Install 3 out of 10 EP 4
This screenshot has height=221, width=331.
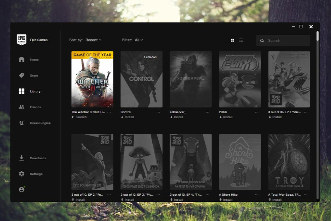177,199
